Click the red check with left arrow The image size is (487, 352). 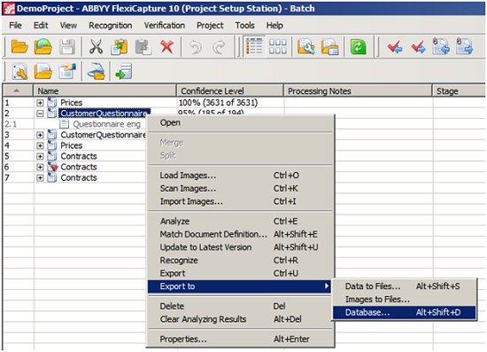pos(395,47)
